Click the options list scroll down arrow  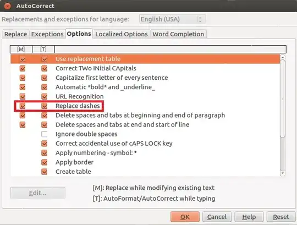pyautogui.click(x=283, y=173)
